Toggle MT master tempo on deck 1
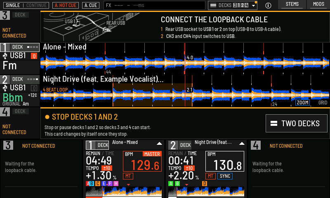Image resolution: width=330 pixels, height=198 pixels. pos(128,176)
